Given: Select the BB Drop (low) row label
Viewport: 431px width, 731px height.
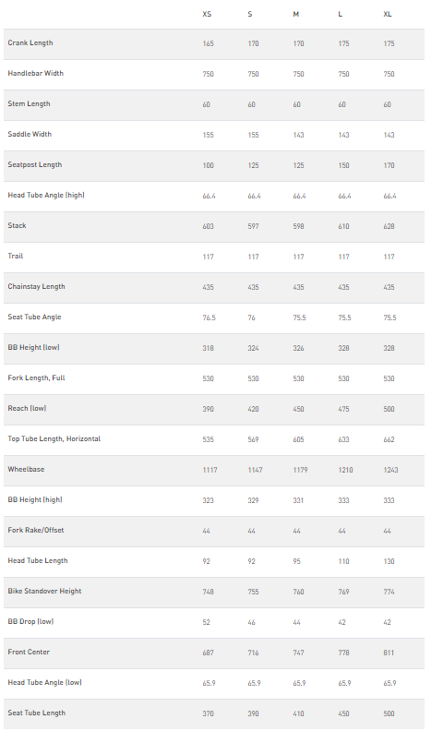Looking at the screenshot, I should point(30,621).
